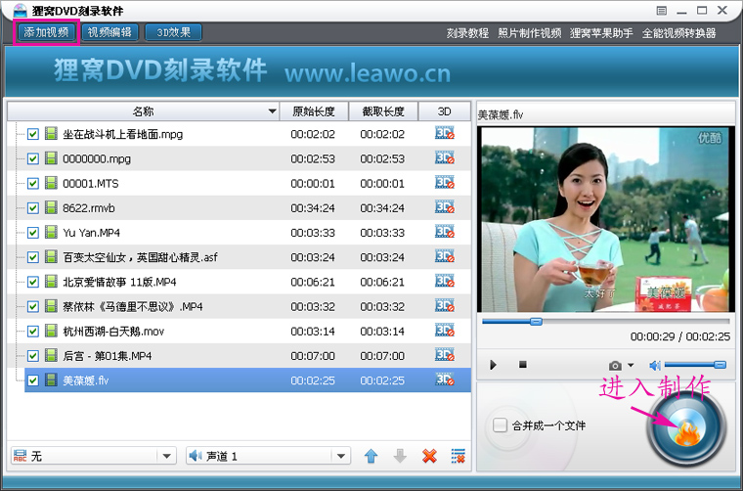Move selected video down with gray arrow
Image resolution: width=743 pixels, height=491 pixels.
[400, 456]
